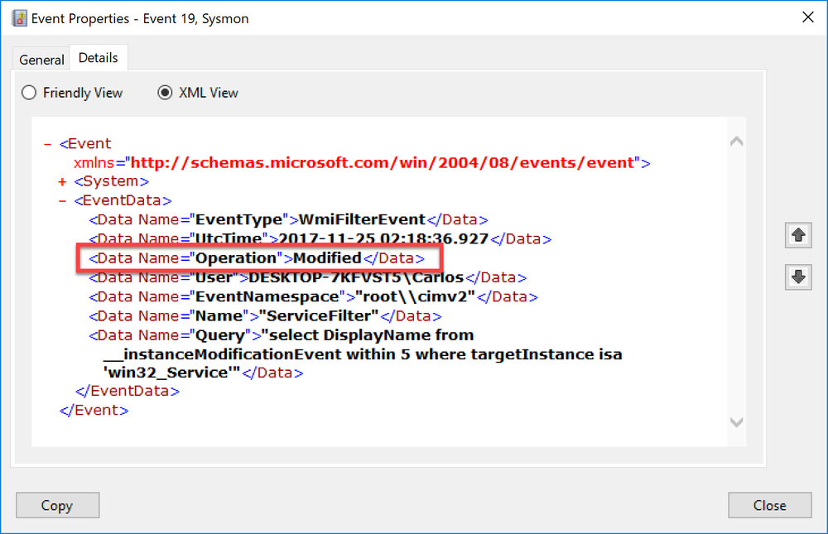Select the XML View radio button
Screen dimensions: 828x534
(x=165, y=93)
